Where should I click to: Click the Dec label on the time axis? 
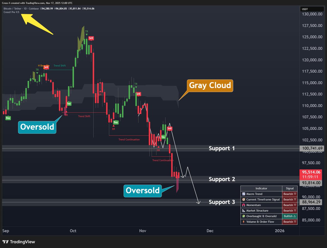click(x=210, y=231)
